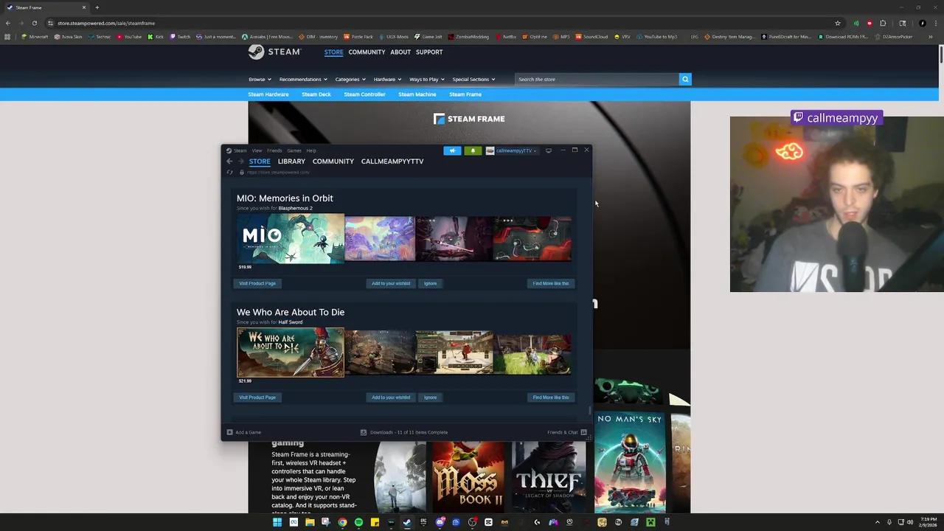The image size is (944, 531).
Task: Click the search the store input field
Action: pos(597,79)
